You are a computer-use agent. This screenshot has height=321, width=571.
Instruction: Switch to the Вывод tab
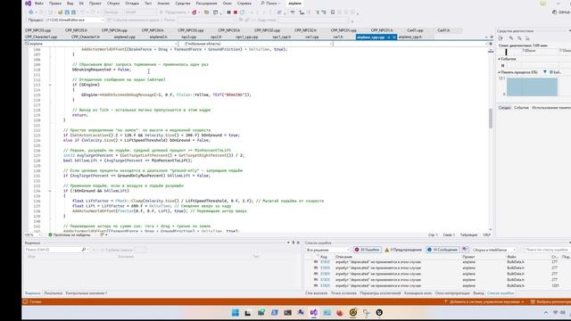[x=478, y=293]
